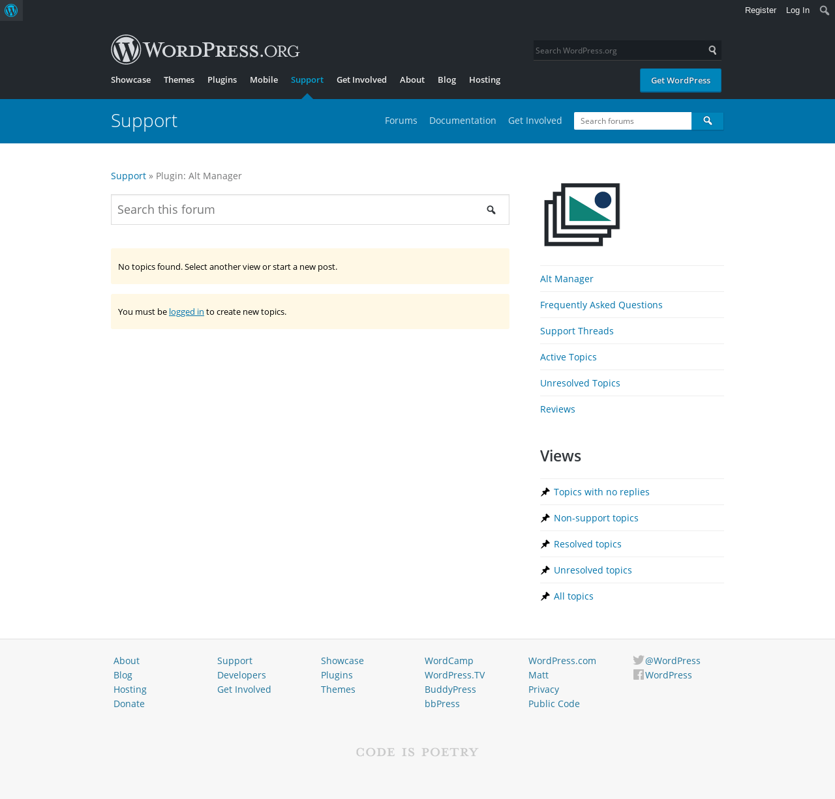Open the Support Threads link
Screen dimensions: 835x799
[577, 331]
